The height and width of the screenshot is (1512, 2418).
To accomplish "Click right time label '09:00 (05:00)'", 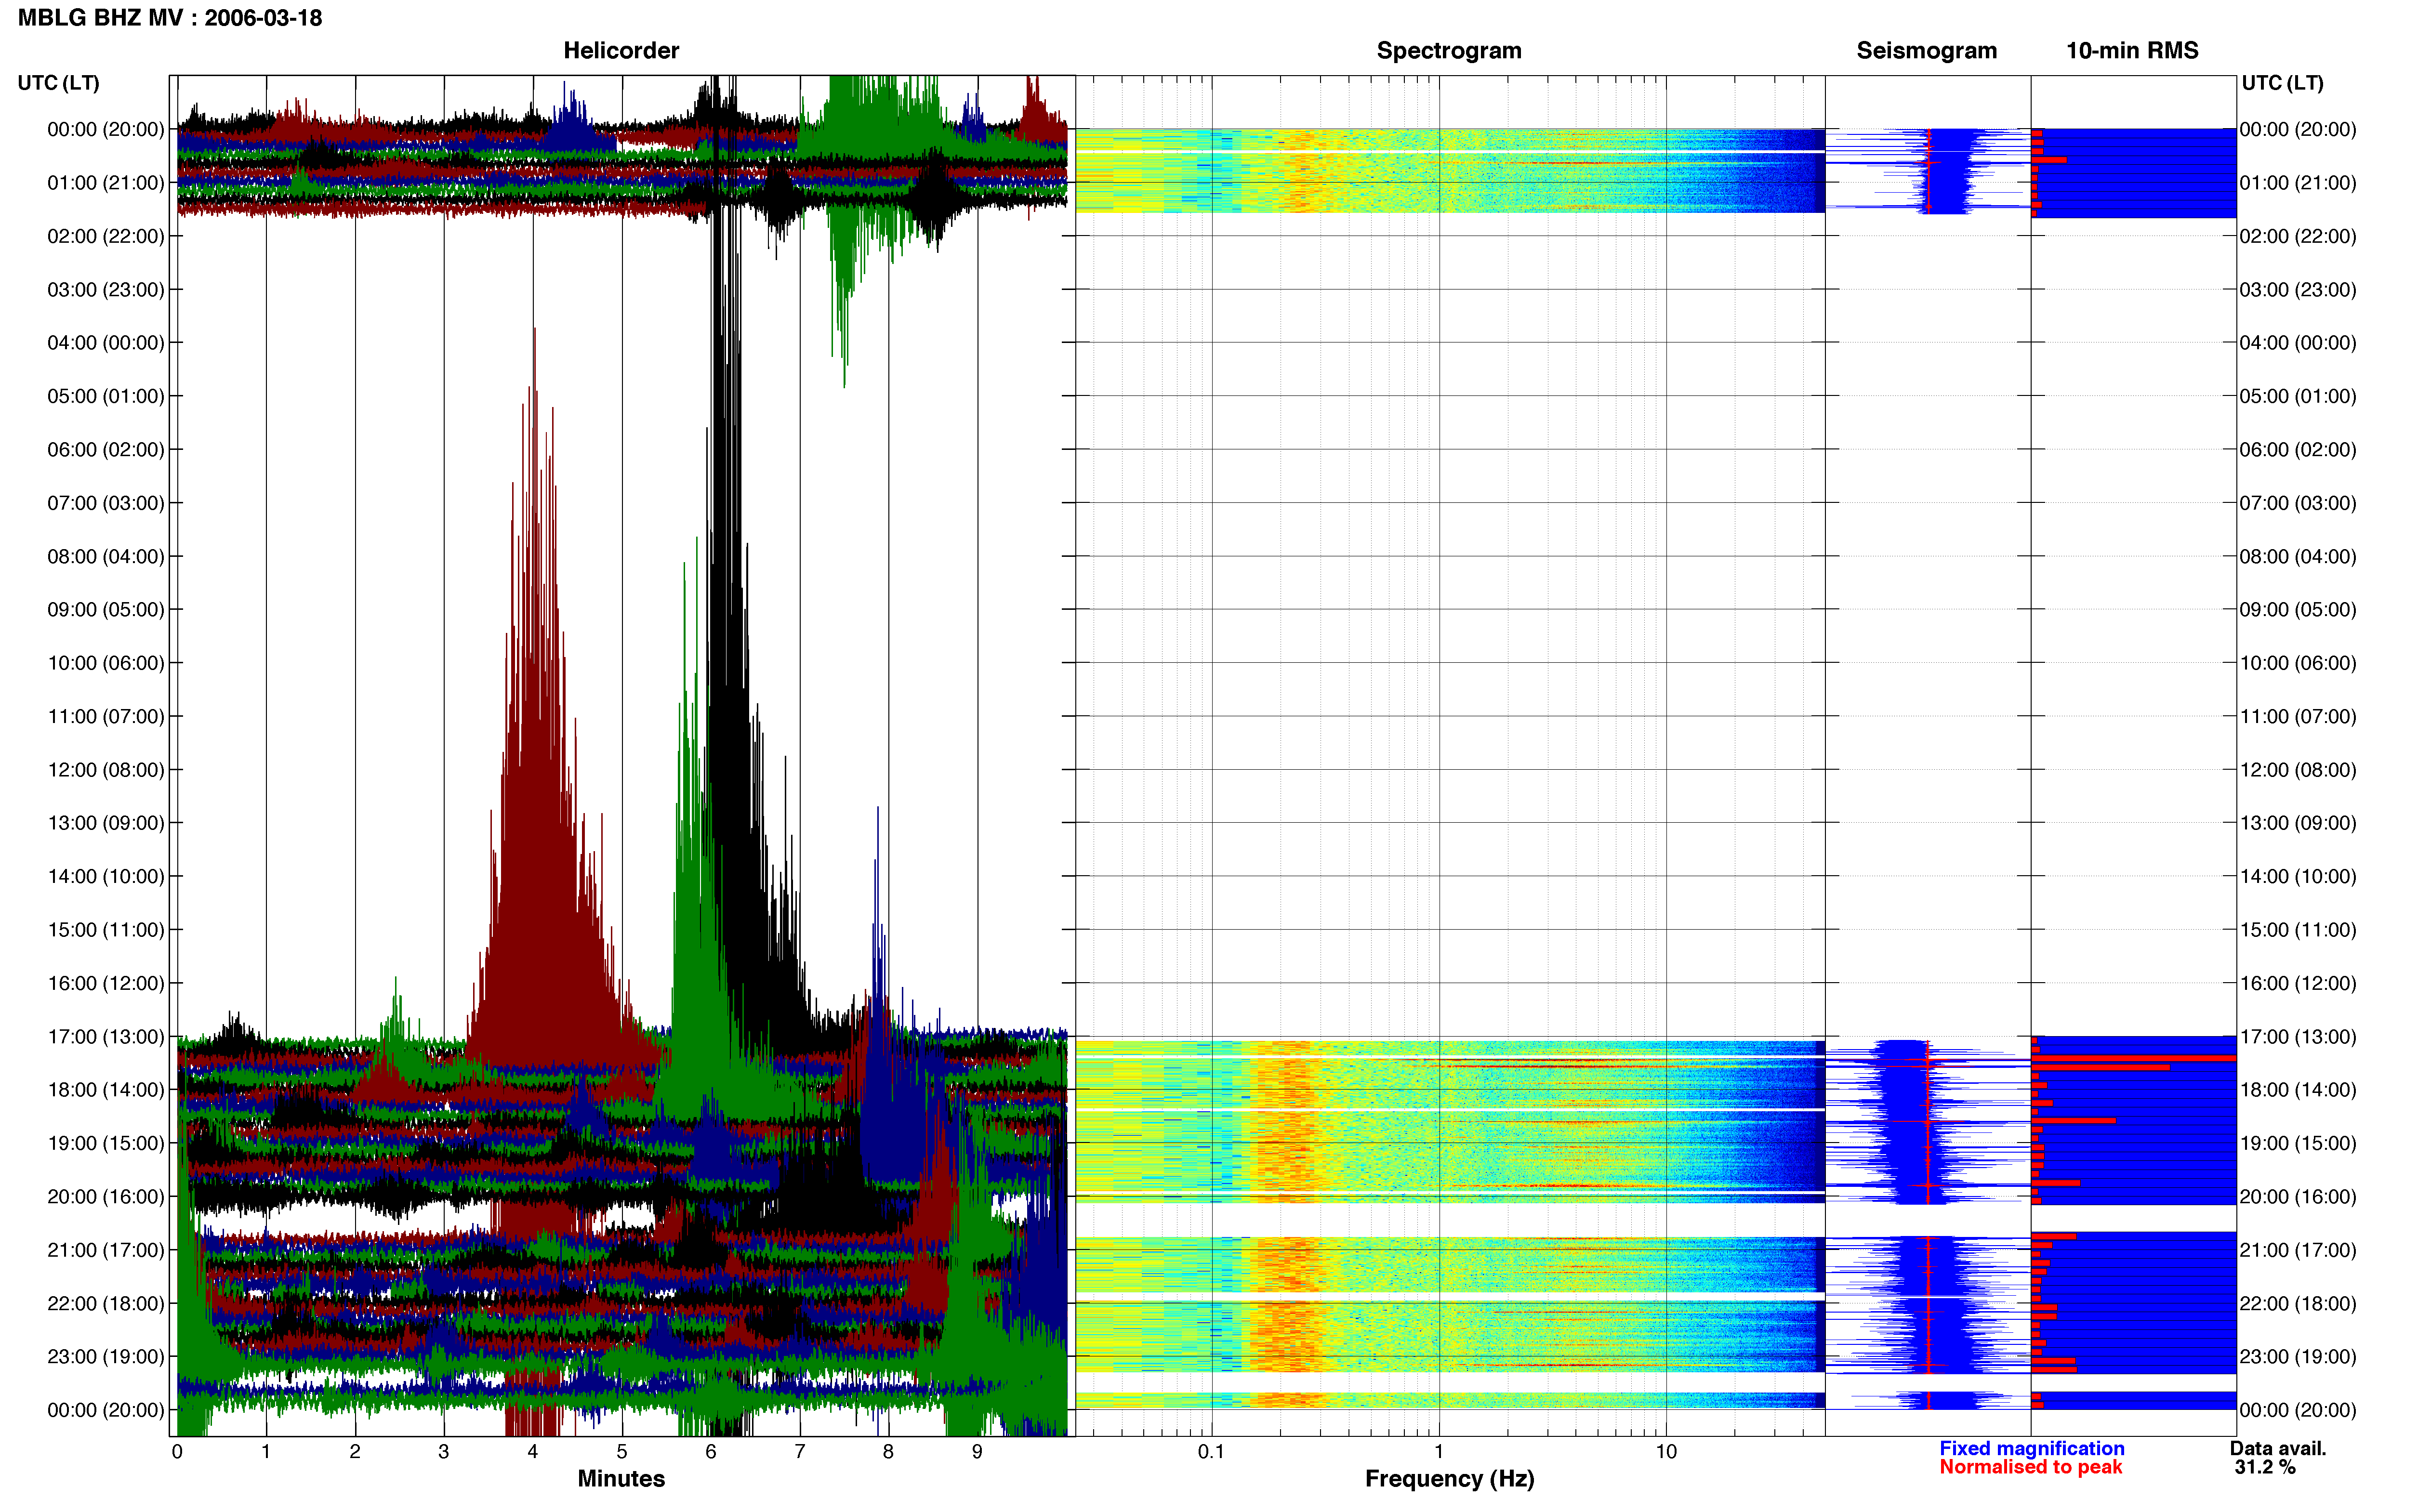I will pos(2298,609).
